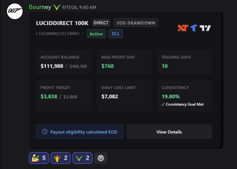Click the PROFIT TARGET label
237x169 pixels.
56,87
